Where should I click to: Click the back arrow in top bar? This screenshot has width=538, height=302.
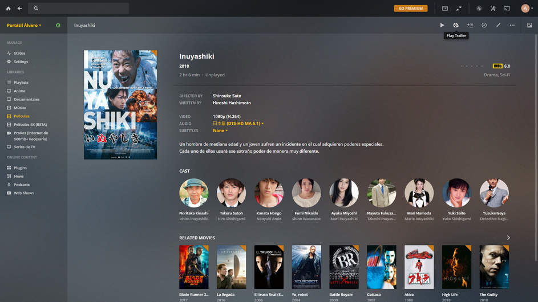[x=19, y=8]
